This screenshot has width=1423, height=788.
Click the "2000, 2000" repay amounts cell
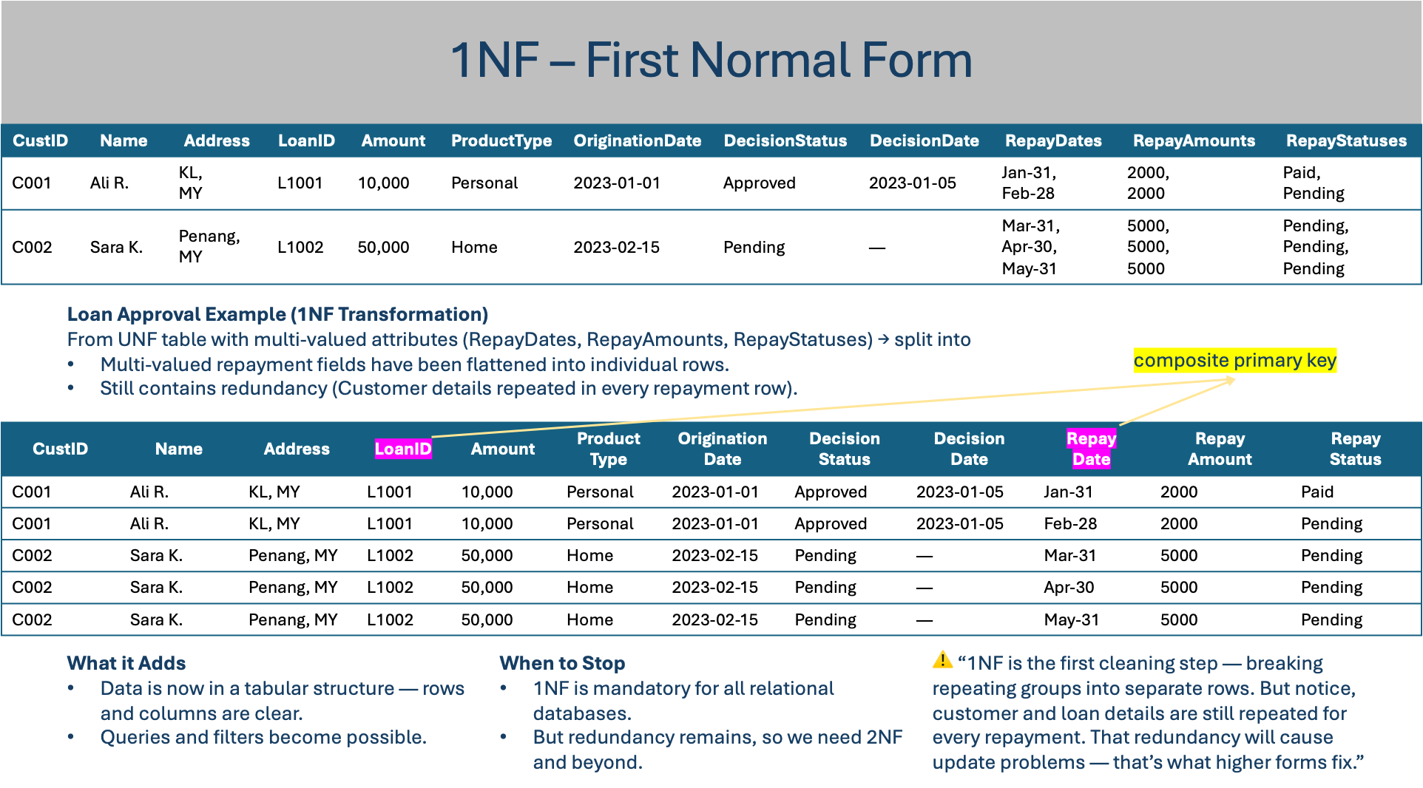1148,183
